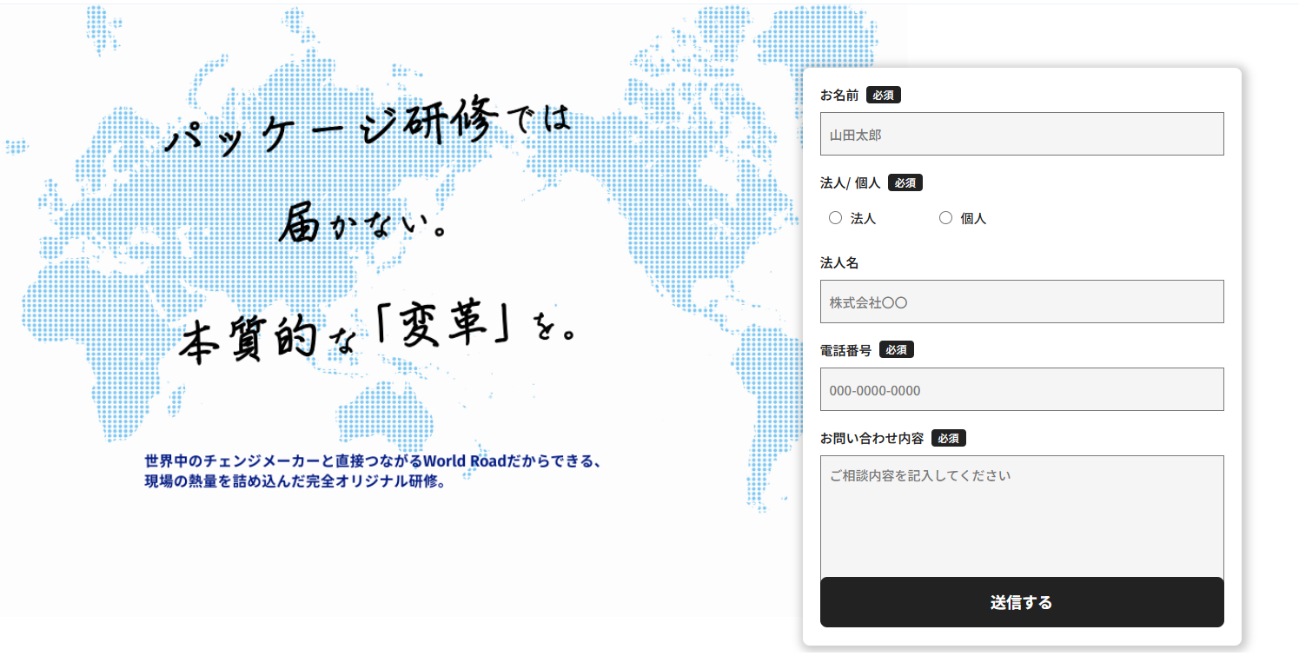Click the 必須 badge beside お問い合わせ内容
1299x656 pixels.
pyautogui.click(x=949, y=438)
